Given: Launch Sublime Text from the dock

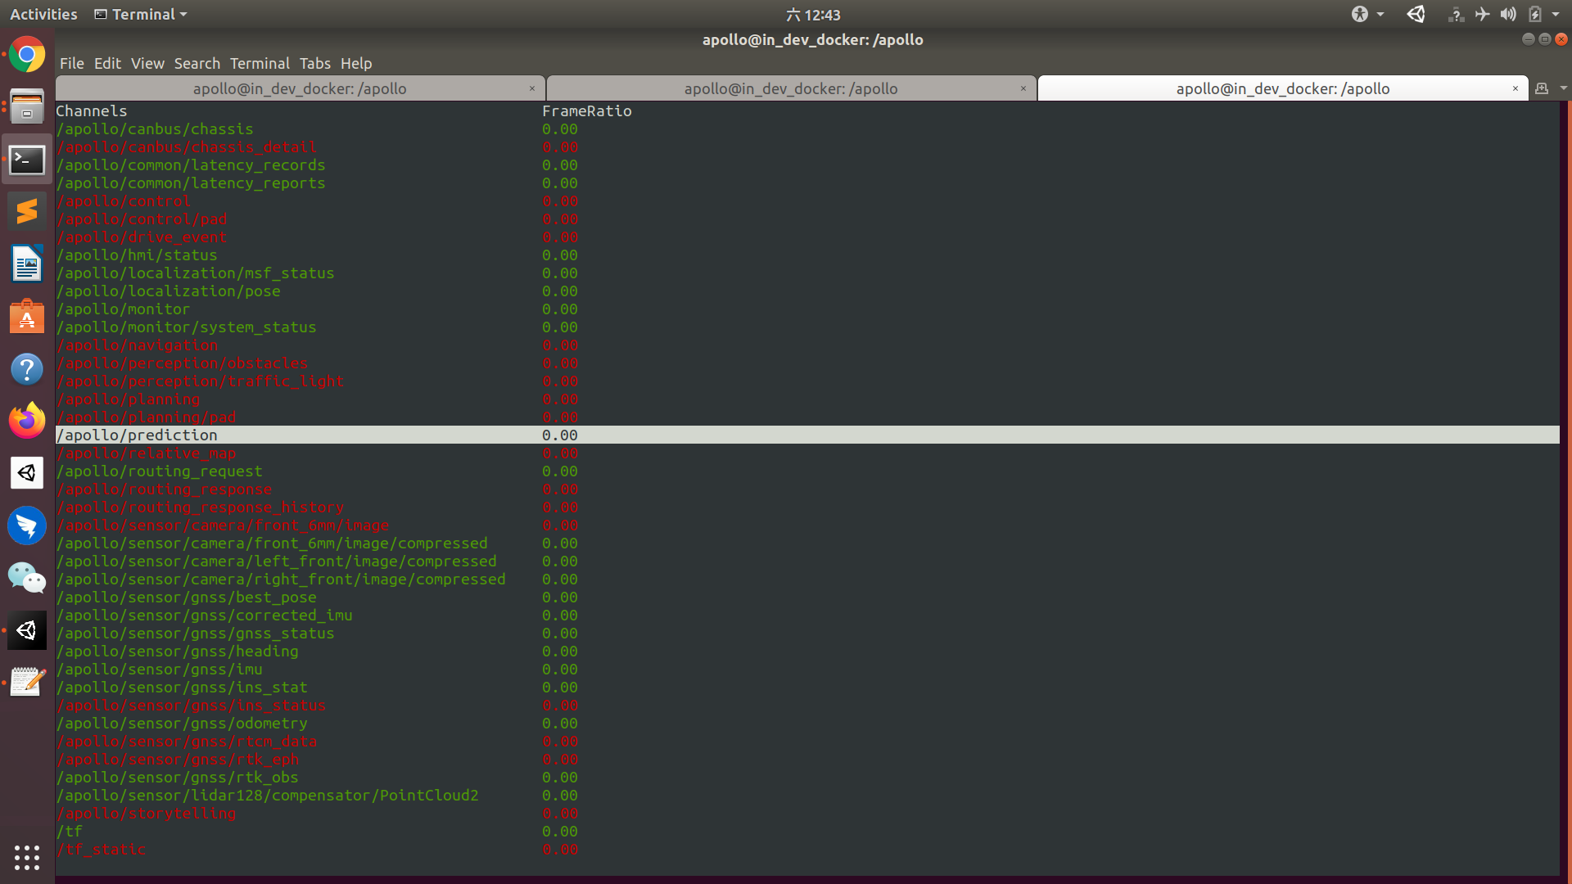Looking at the screenshot, I should (x=27, y=211).
